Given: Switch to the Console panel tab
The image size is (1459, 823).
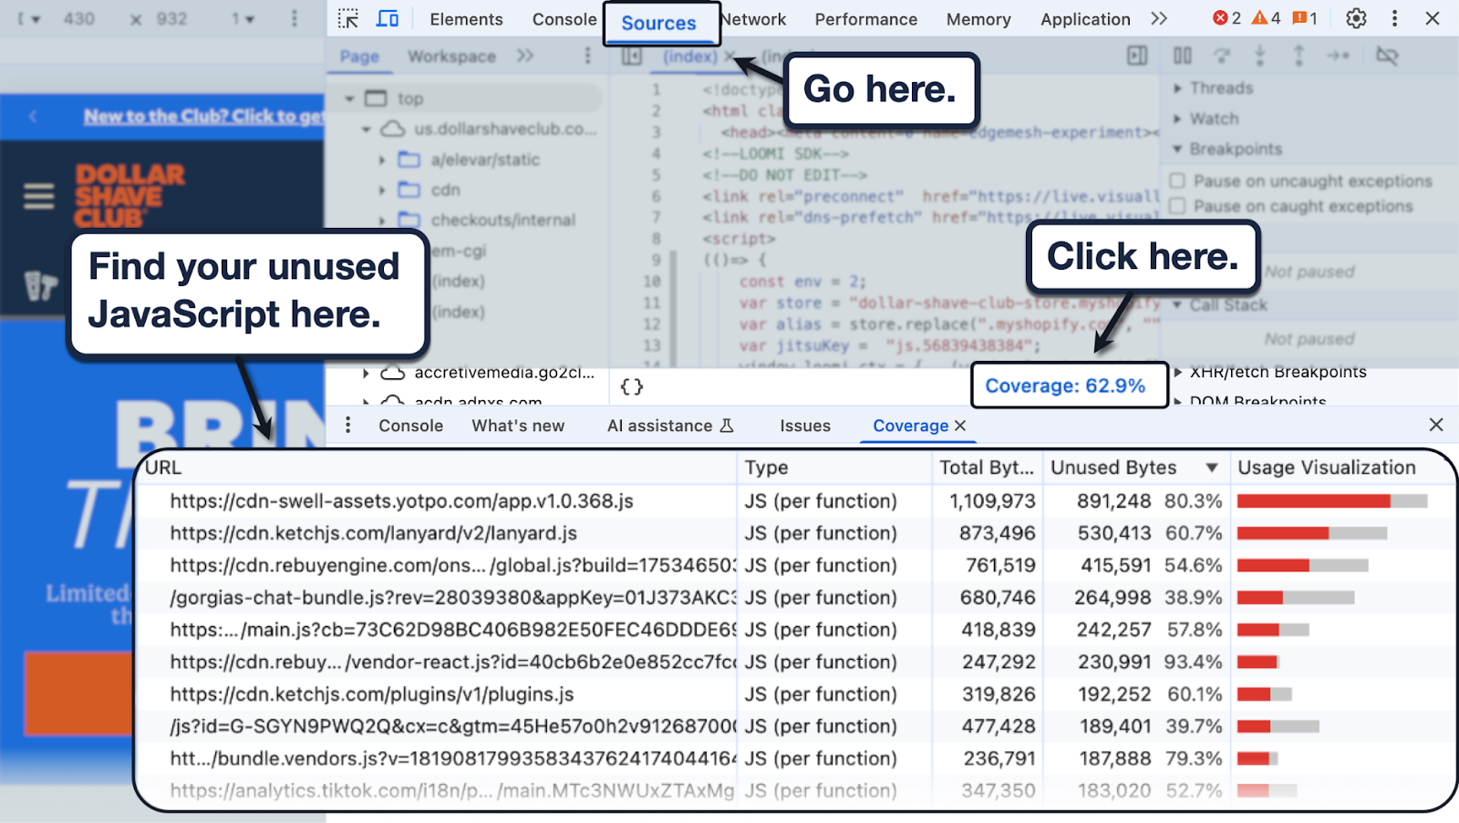Looking at the screenshot, I should (564, 19).
